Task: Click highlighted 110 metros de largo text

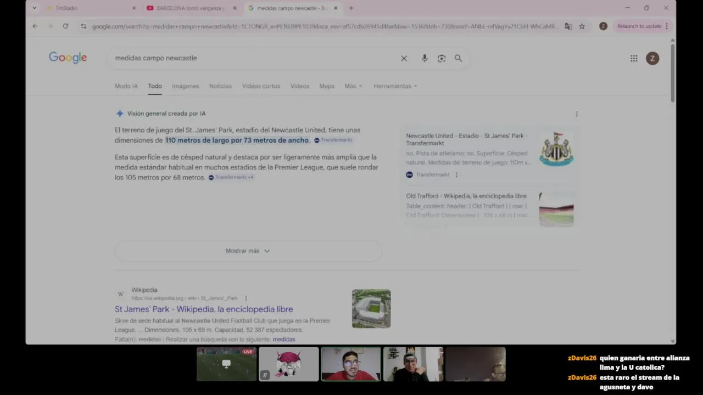Action: coord(237,140)
